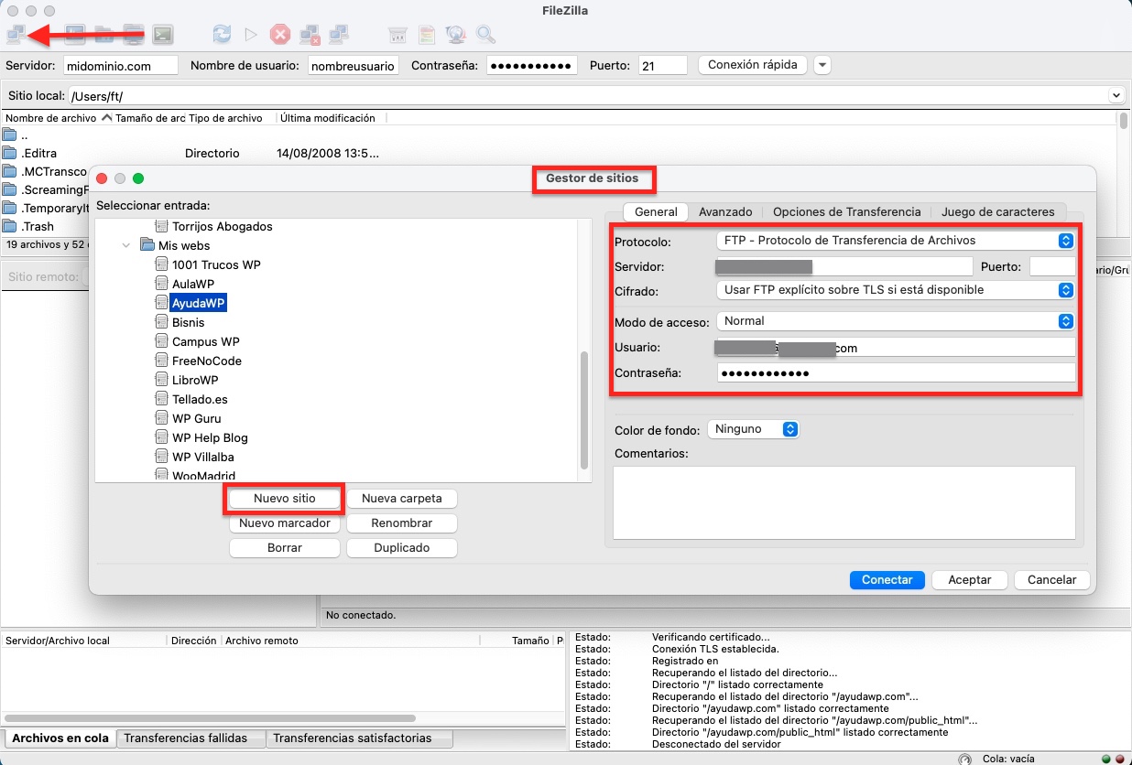Click the Disconnect from server icon
This screenshot has width=1132, height=765.
point(309,34)
